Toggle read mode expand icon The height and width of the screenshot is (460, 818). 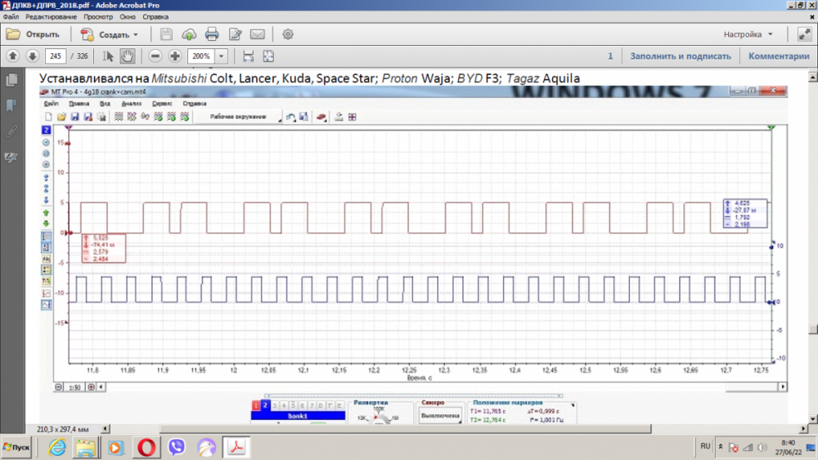803,34
